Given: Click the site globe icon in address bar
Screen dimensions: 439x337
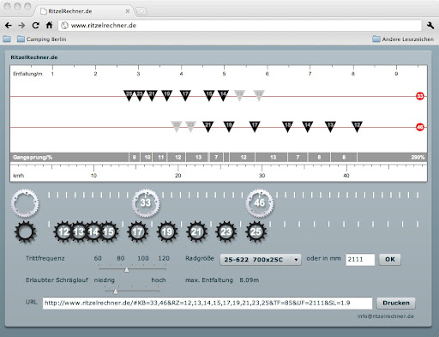Looking at the screenshot, I should (65, 26).
